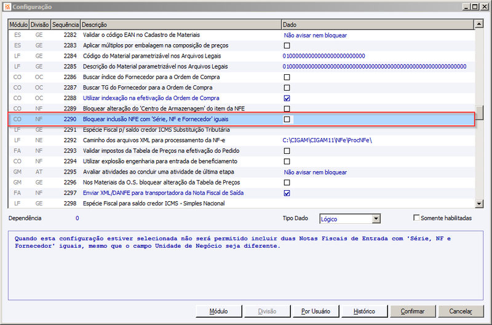Screen dimensions: 492x325
Task: Click sequence number 2297
Action: point(70,193)
